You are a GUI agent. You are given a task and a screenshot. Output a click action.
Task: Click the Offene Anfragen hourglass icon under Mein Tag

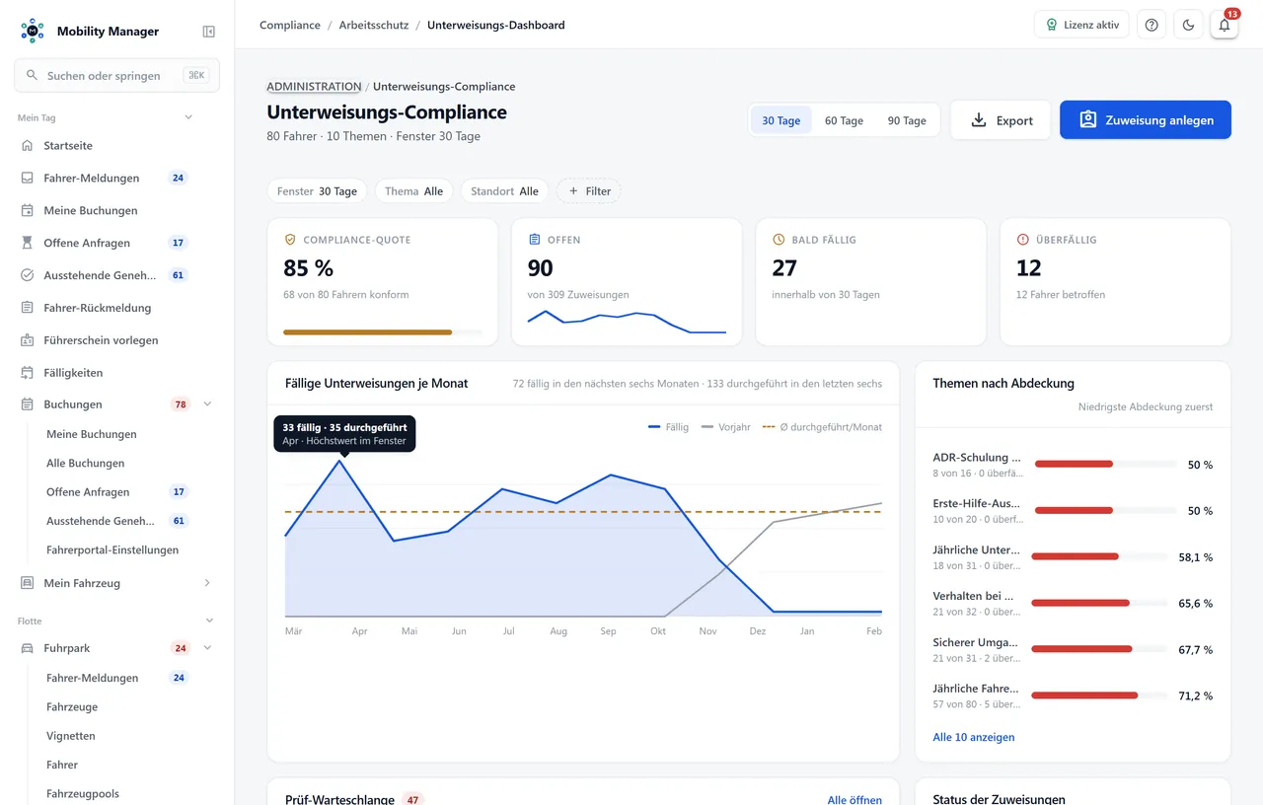[x=28, y=243]
